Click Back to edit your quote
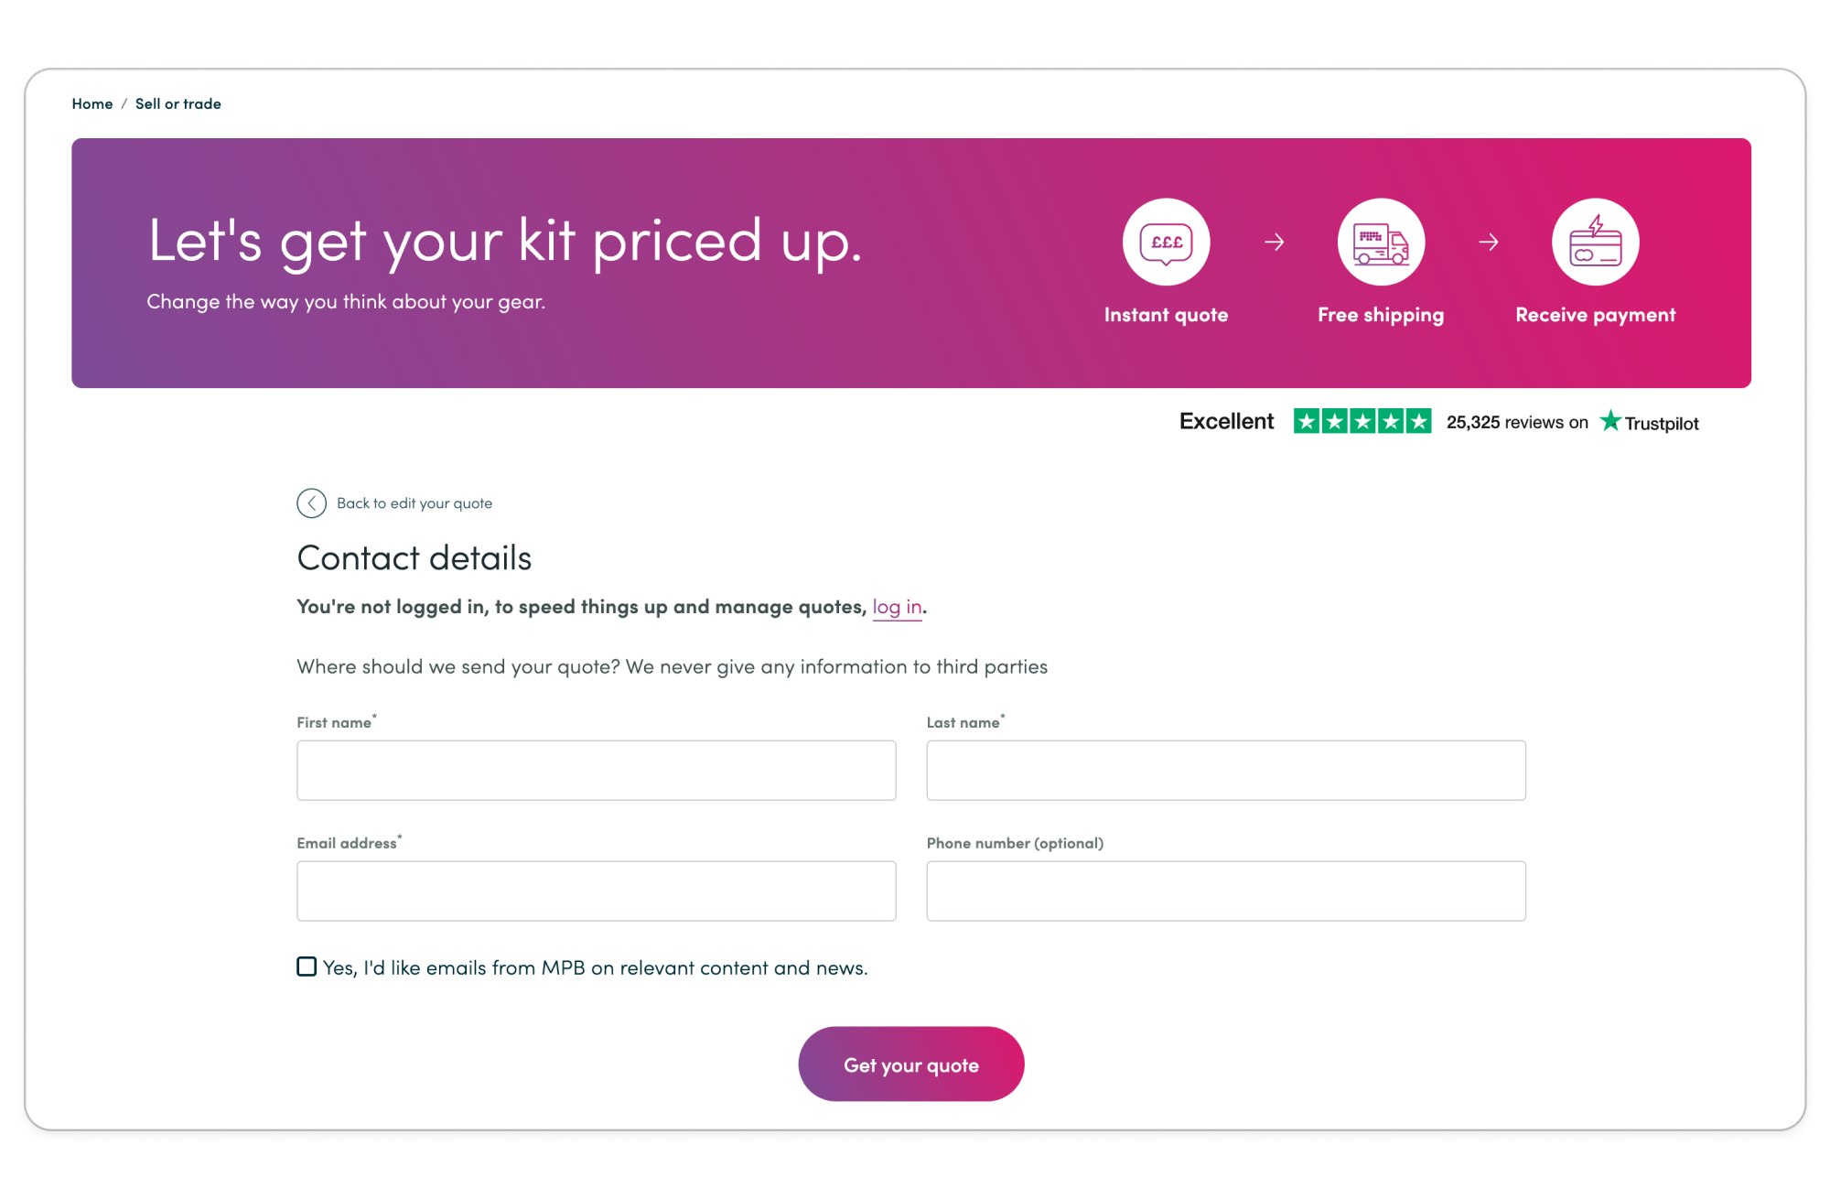This screenshot has height=1199, width=1830. [414, 503]
